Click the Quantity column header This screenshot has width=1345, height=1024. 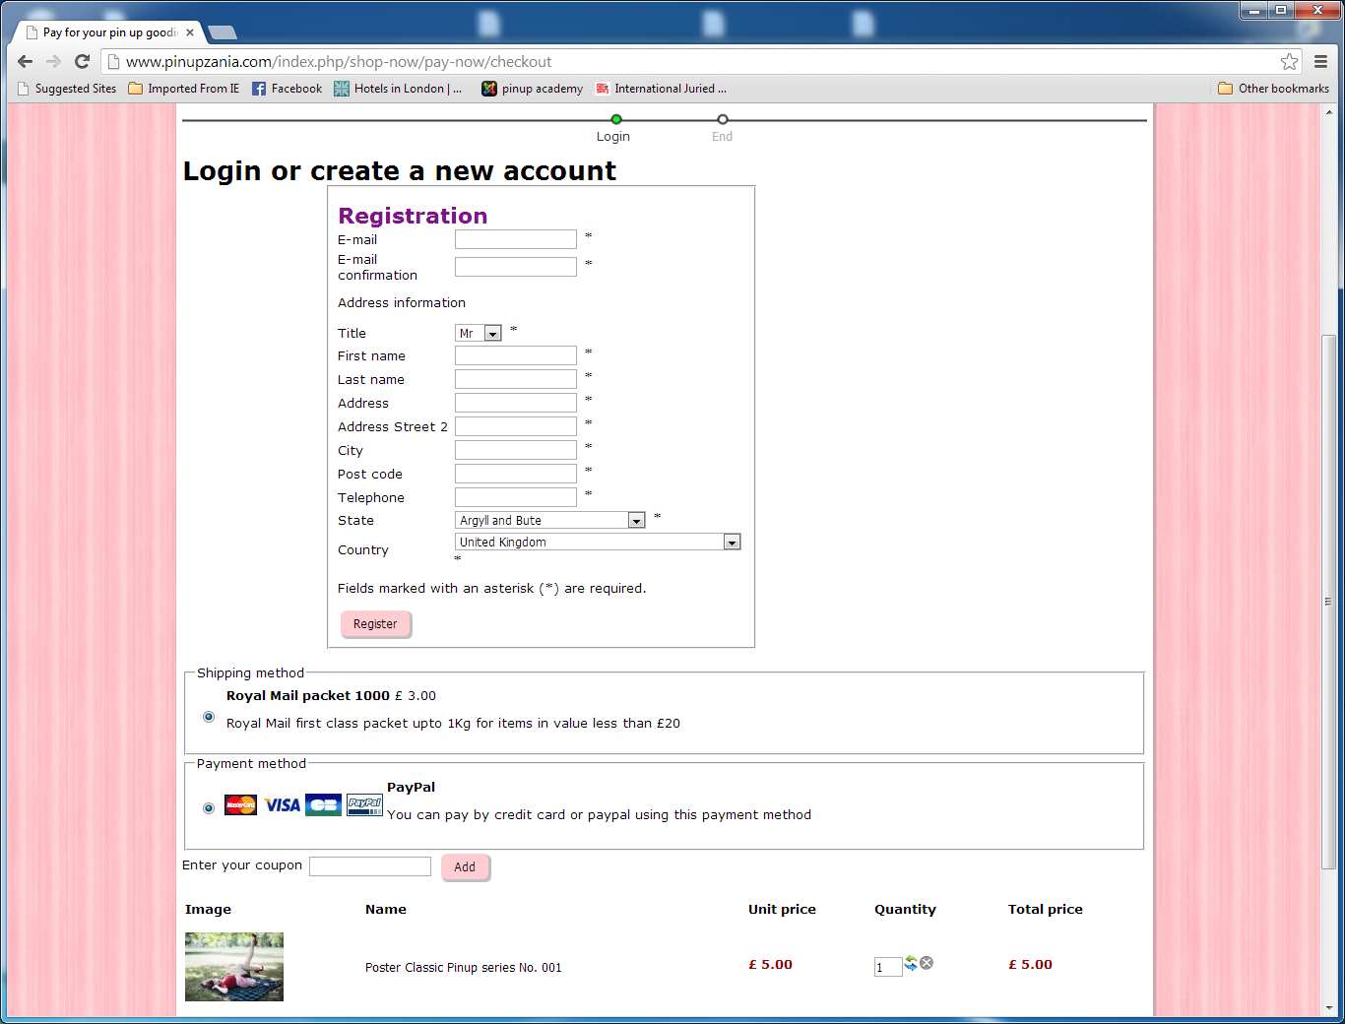(x=905, y=910)
